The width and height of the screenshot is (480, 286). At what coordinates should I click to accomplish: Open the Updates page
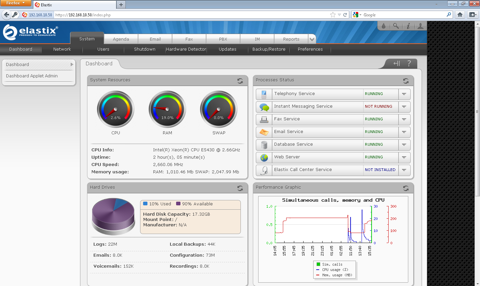coord(227,49)
